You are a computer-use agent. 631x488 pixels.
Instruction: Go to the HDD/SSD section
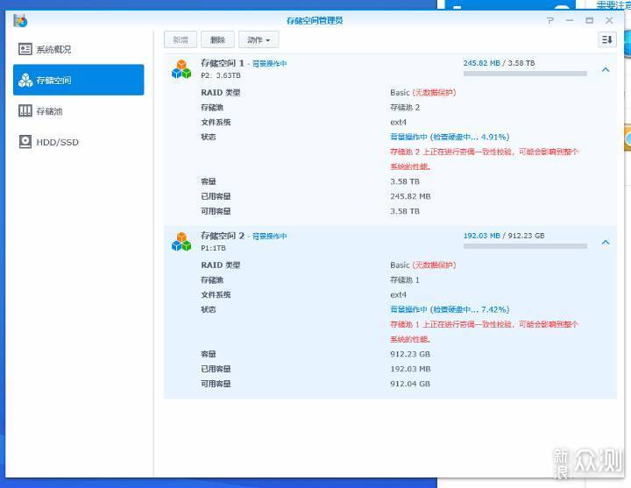(56, 142)
